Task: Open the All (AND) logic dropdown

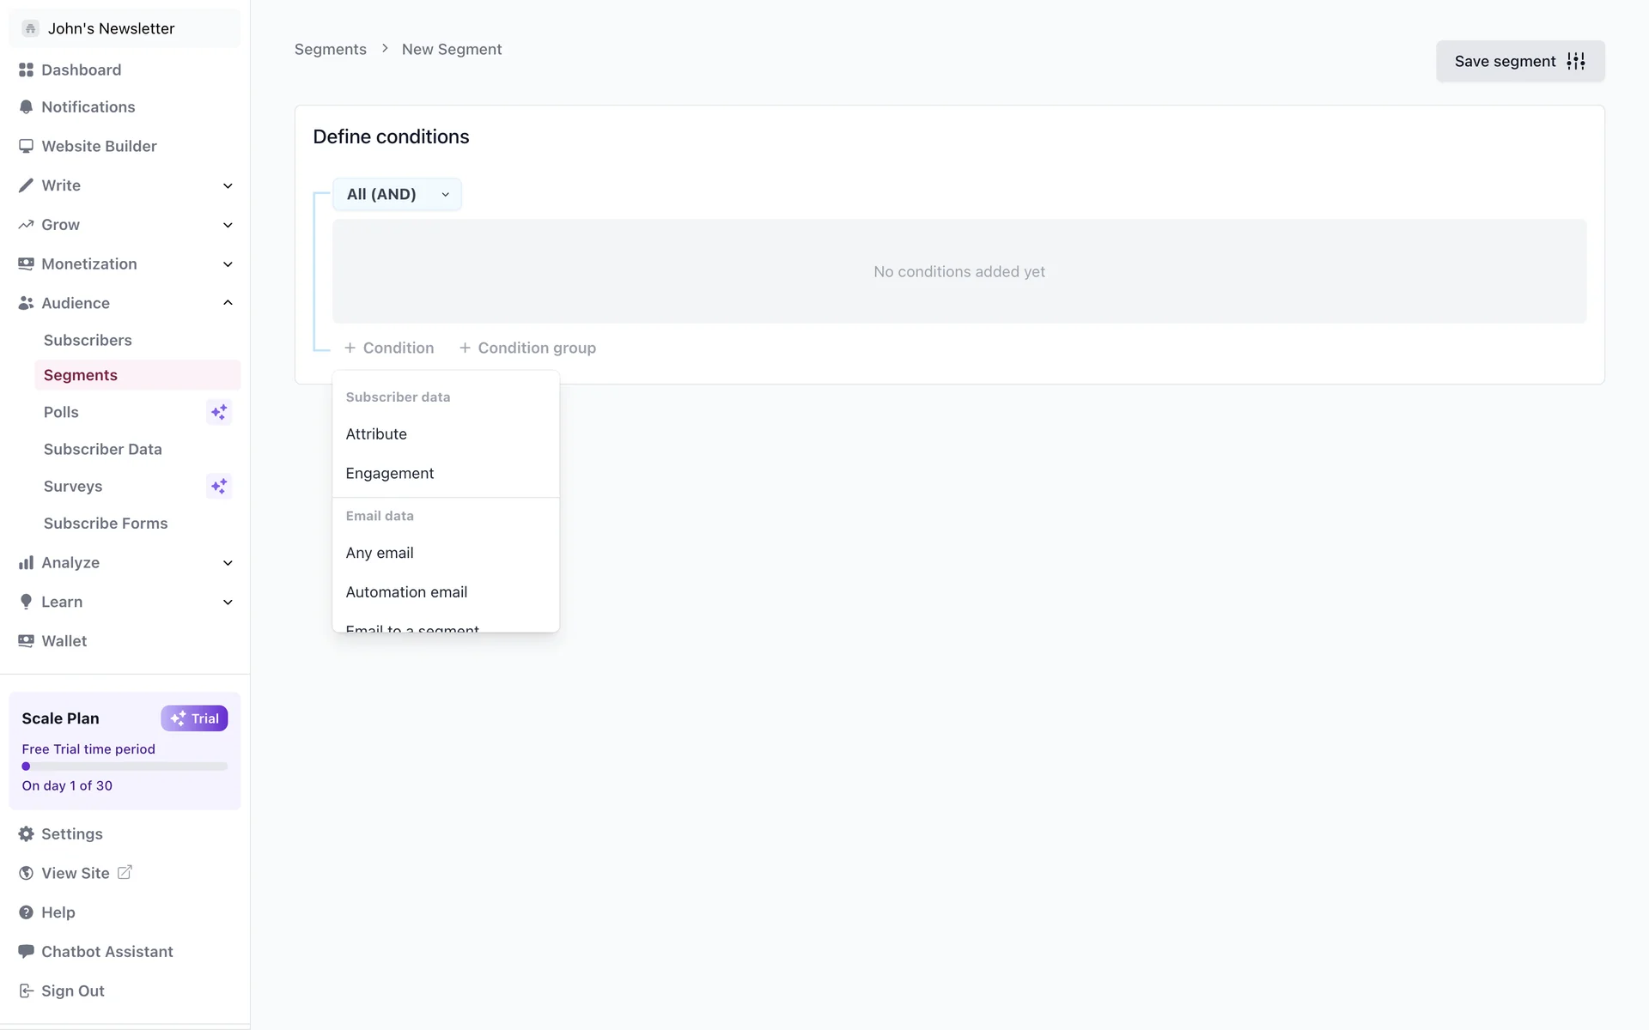Action: 397,194
